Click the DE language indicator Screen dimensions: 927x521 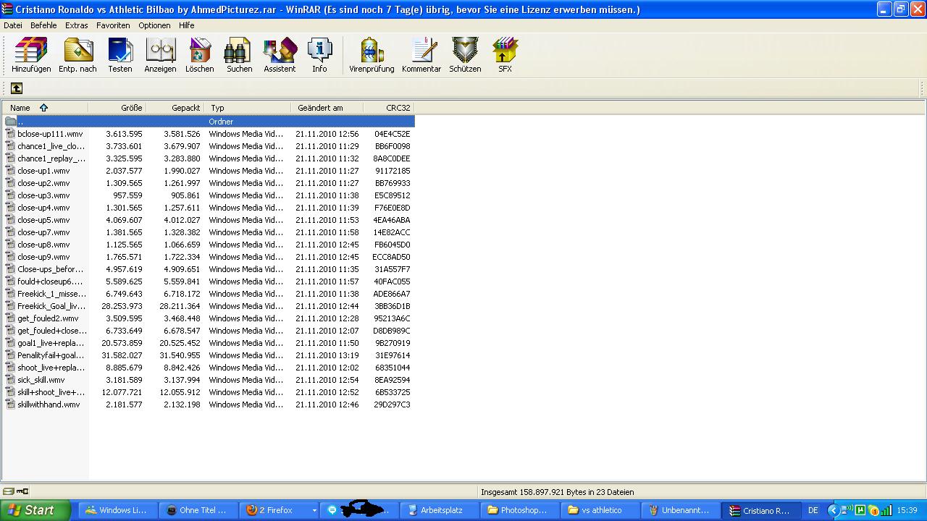point(813,510)
